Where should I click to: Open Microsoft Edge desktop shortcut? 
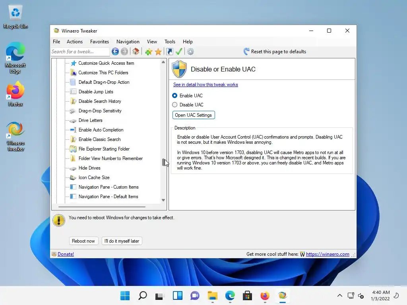coord(16,58)
